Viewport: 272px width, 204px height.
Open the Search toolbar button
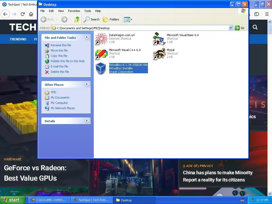click(91, 19)
